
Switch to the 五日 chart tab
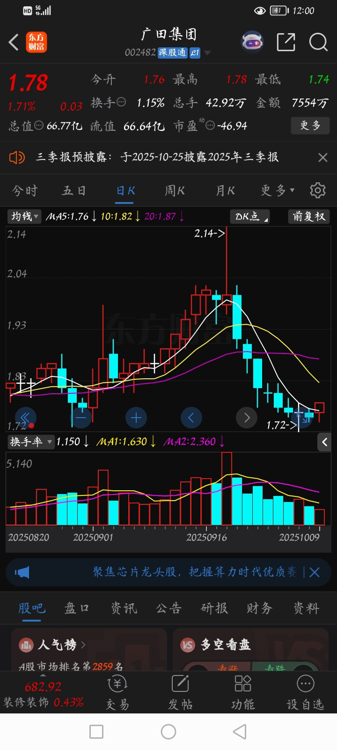click(x=74, y=191)
